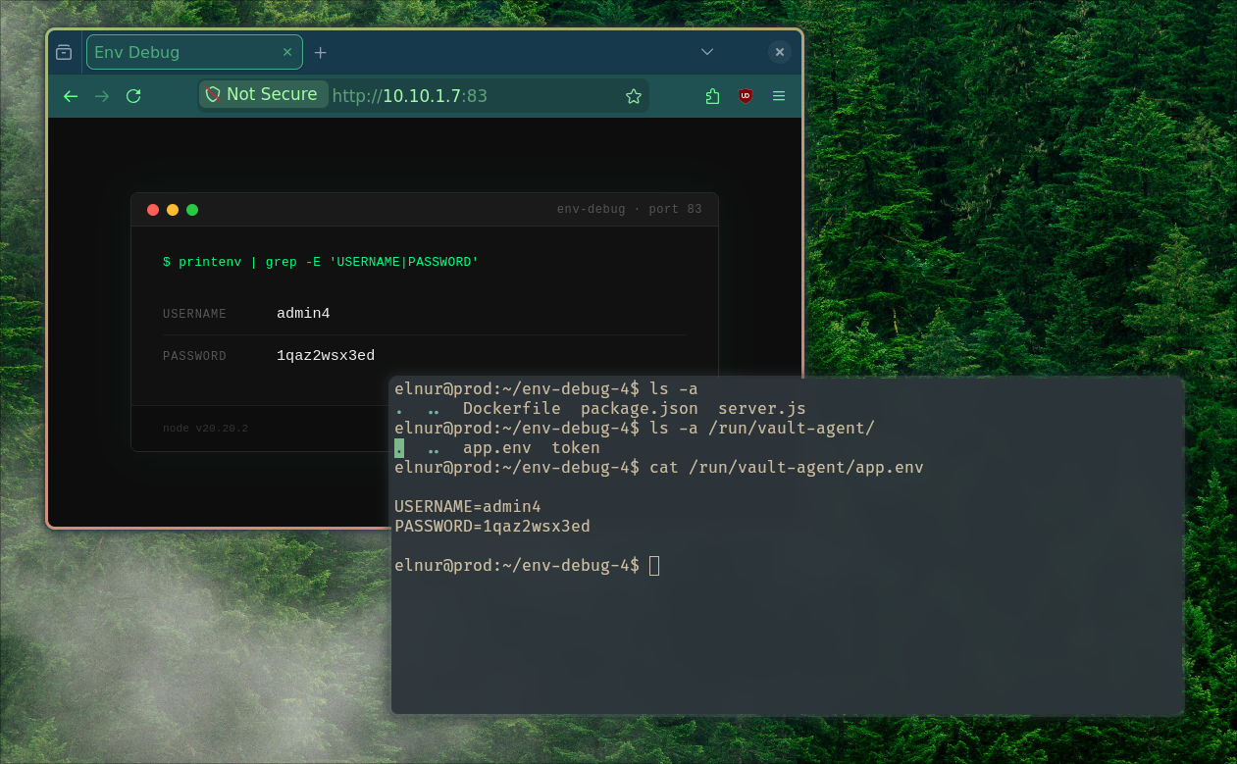Open the Extensions puzzle icon

point(713,96)
